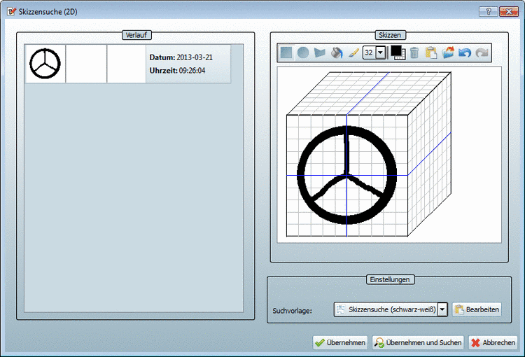Click the help question mark button
The height and width of the screenshot is (357, 525).
(488, 12)
